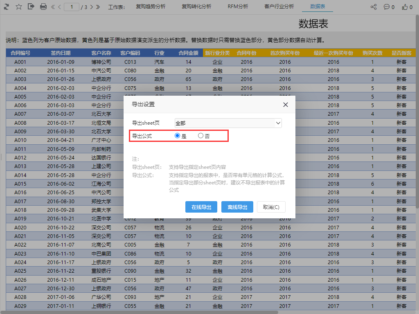Click the page number input field
Viewport: 419px width, 314px height.
72,7
